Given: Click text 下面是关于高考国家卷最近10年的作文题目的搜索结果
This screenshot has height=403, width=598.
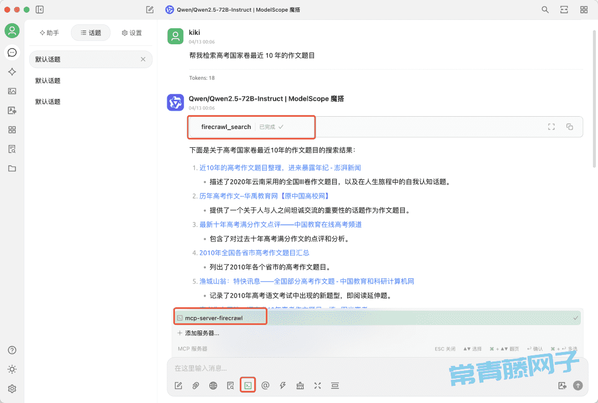Looking at the screenshot, I should pos(272,150).
